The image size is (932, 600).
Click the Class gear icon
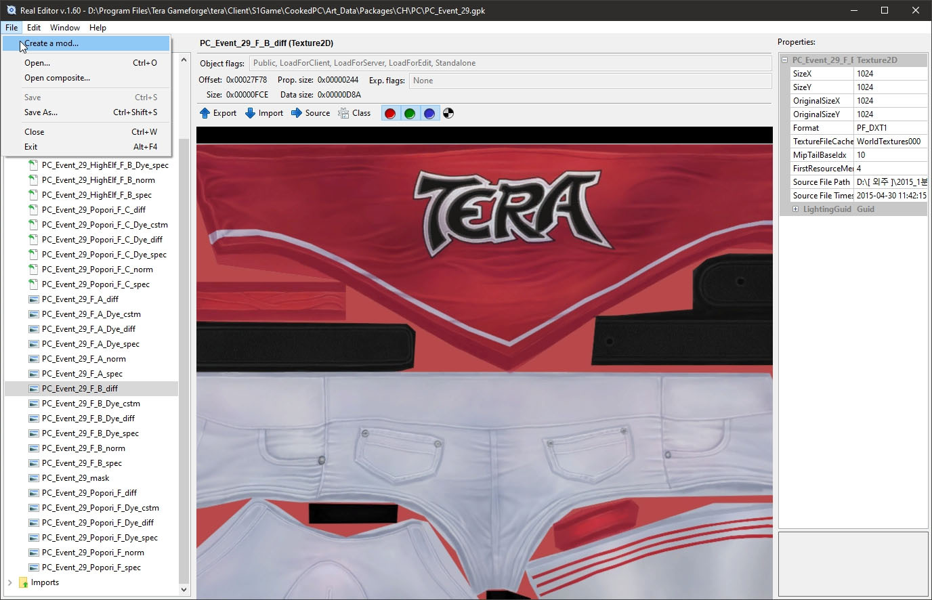(x=343, y=113)
